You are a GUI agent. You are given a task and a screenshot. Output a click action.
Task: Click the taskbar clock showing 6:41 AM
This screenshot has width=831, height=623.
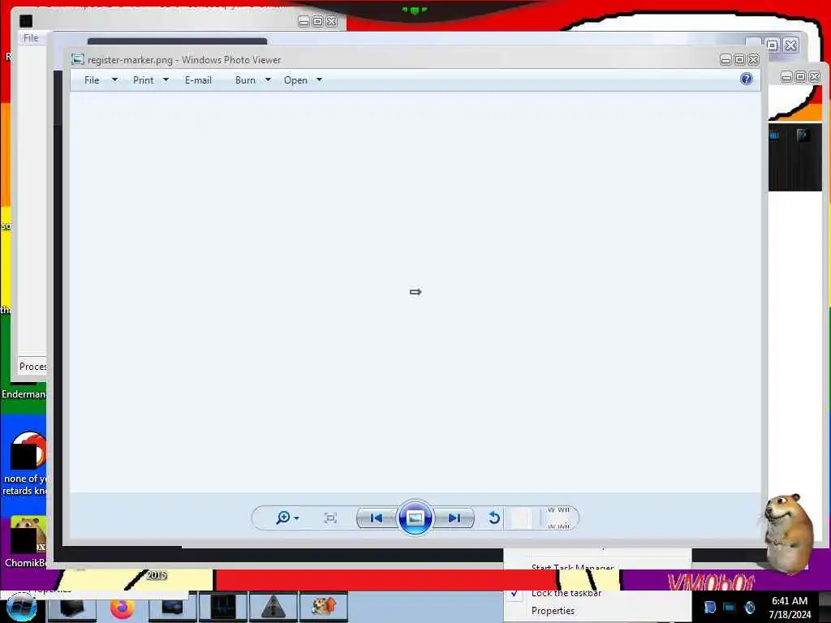click(790, 608)
